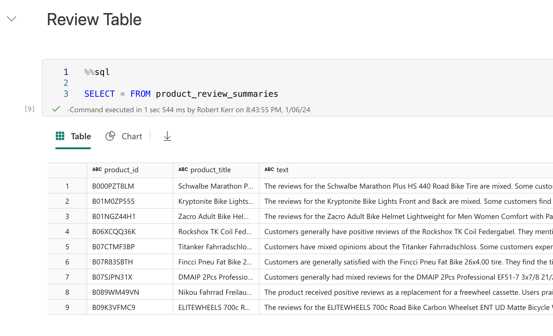The image size is (553, 336).
Task: Click the text column header
Action: tap(282, 170)
